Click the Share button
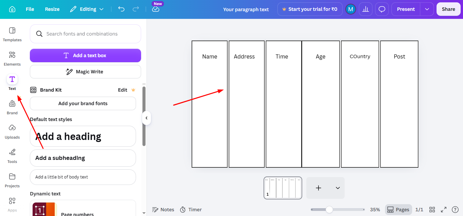Image resolution: width=463 pixels, height=216 pixels. click(x=448, y=9)
